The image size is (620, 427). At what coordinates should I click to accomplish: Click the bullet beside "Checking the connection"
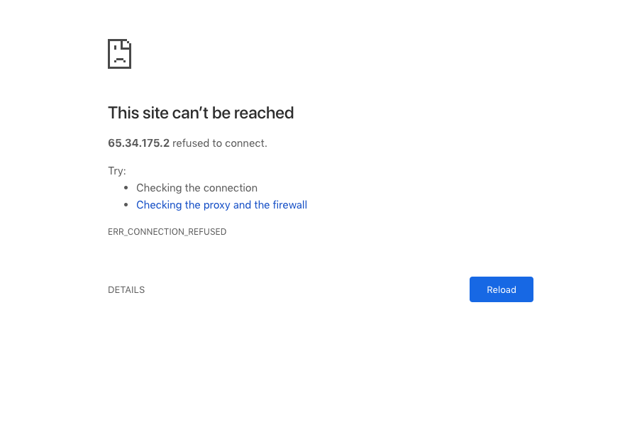[x=126, y=187]
